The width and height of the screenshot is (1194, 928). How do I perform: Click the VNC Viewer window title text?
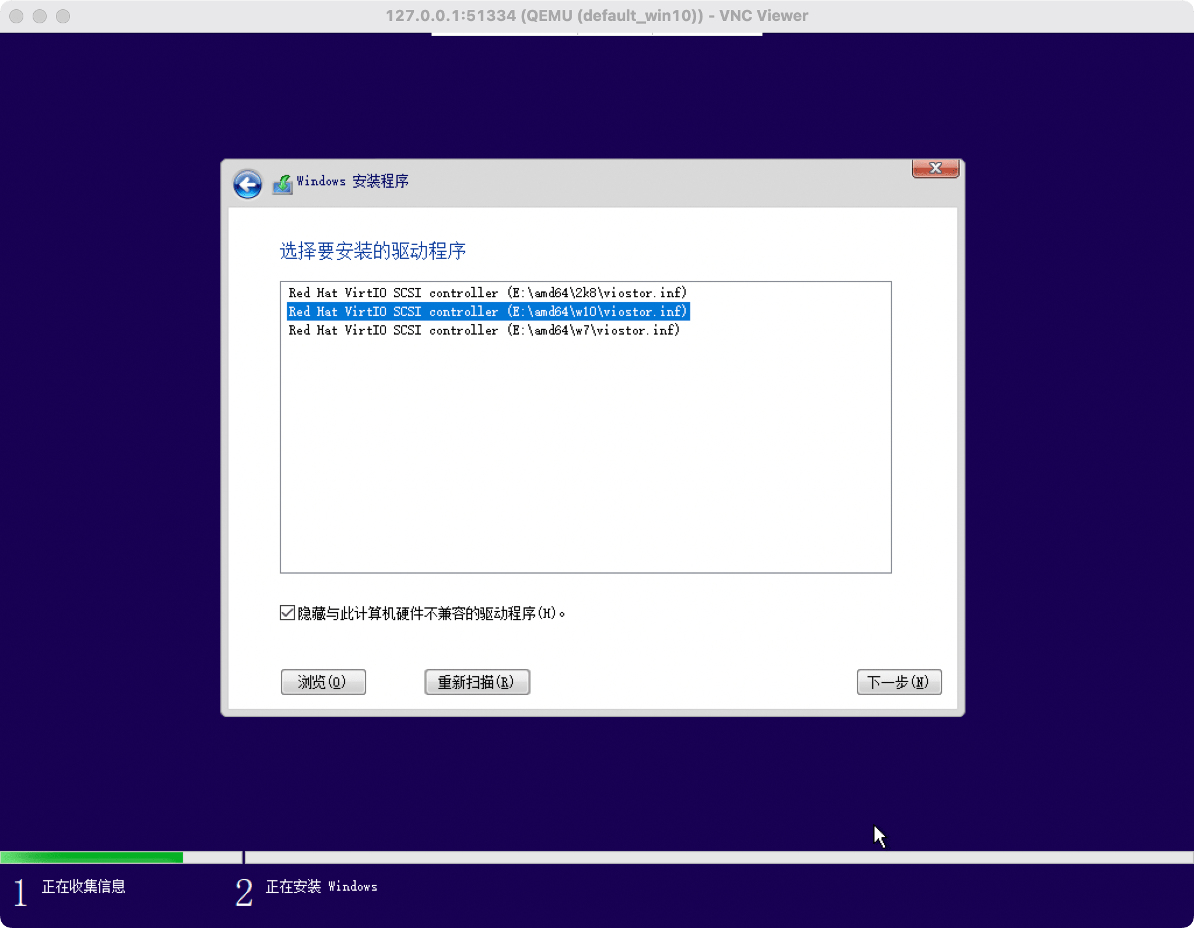596,16
